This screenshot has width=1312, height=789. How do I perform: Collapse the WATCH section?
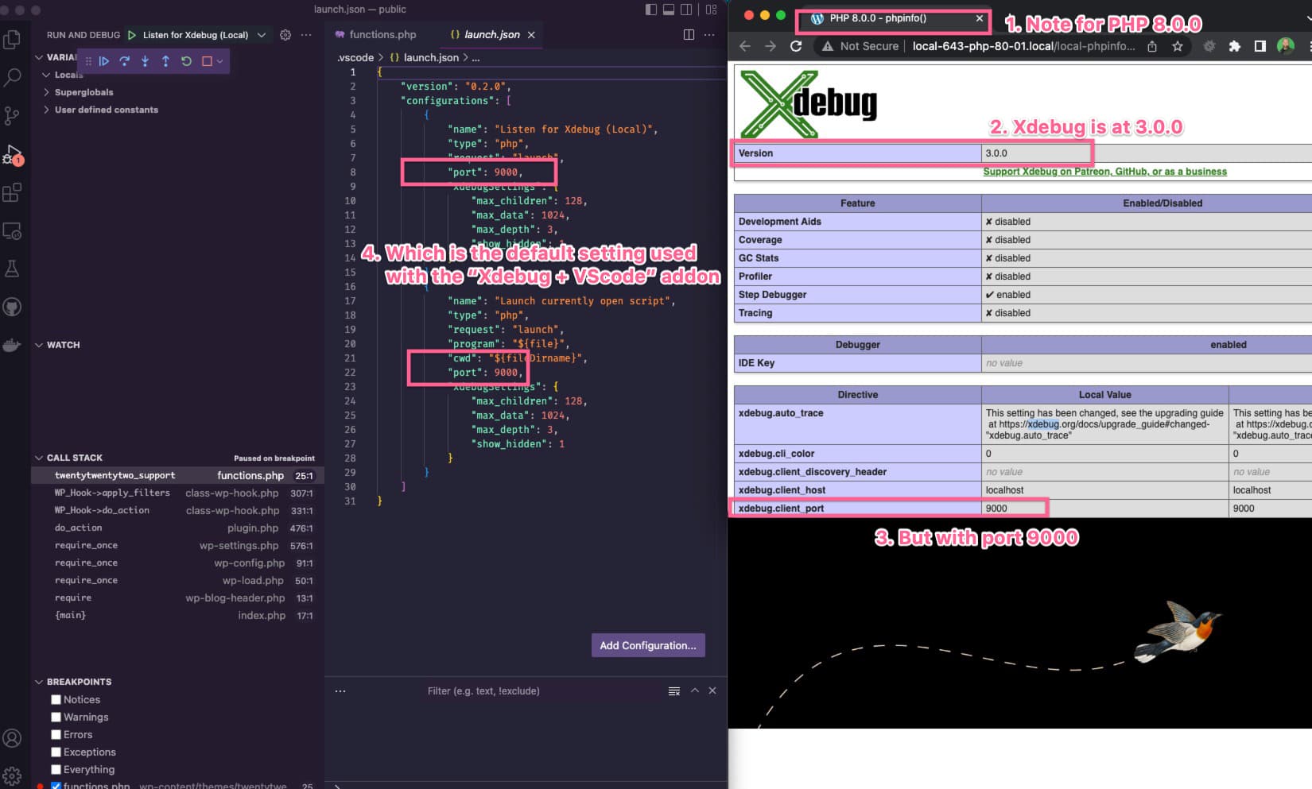coord(39,345)
